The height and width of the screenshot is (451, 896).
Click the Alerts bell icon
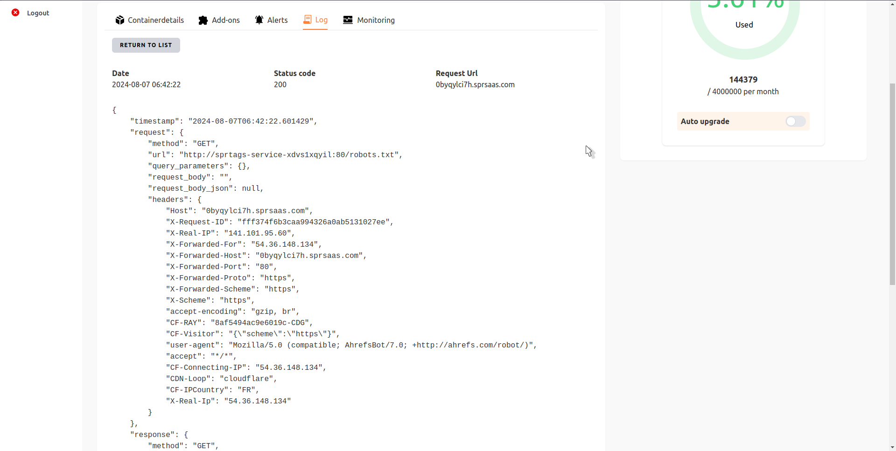click(259, 20)
